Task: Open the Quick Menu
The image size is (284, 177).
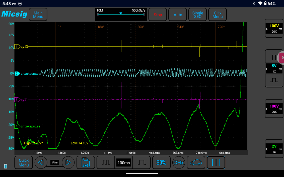Action: [24, 163]
